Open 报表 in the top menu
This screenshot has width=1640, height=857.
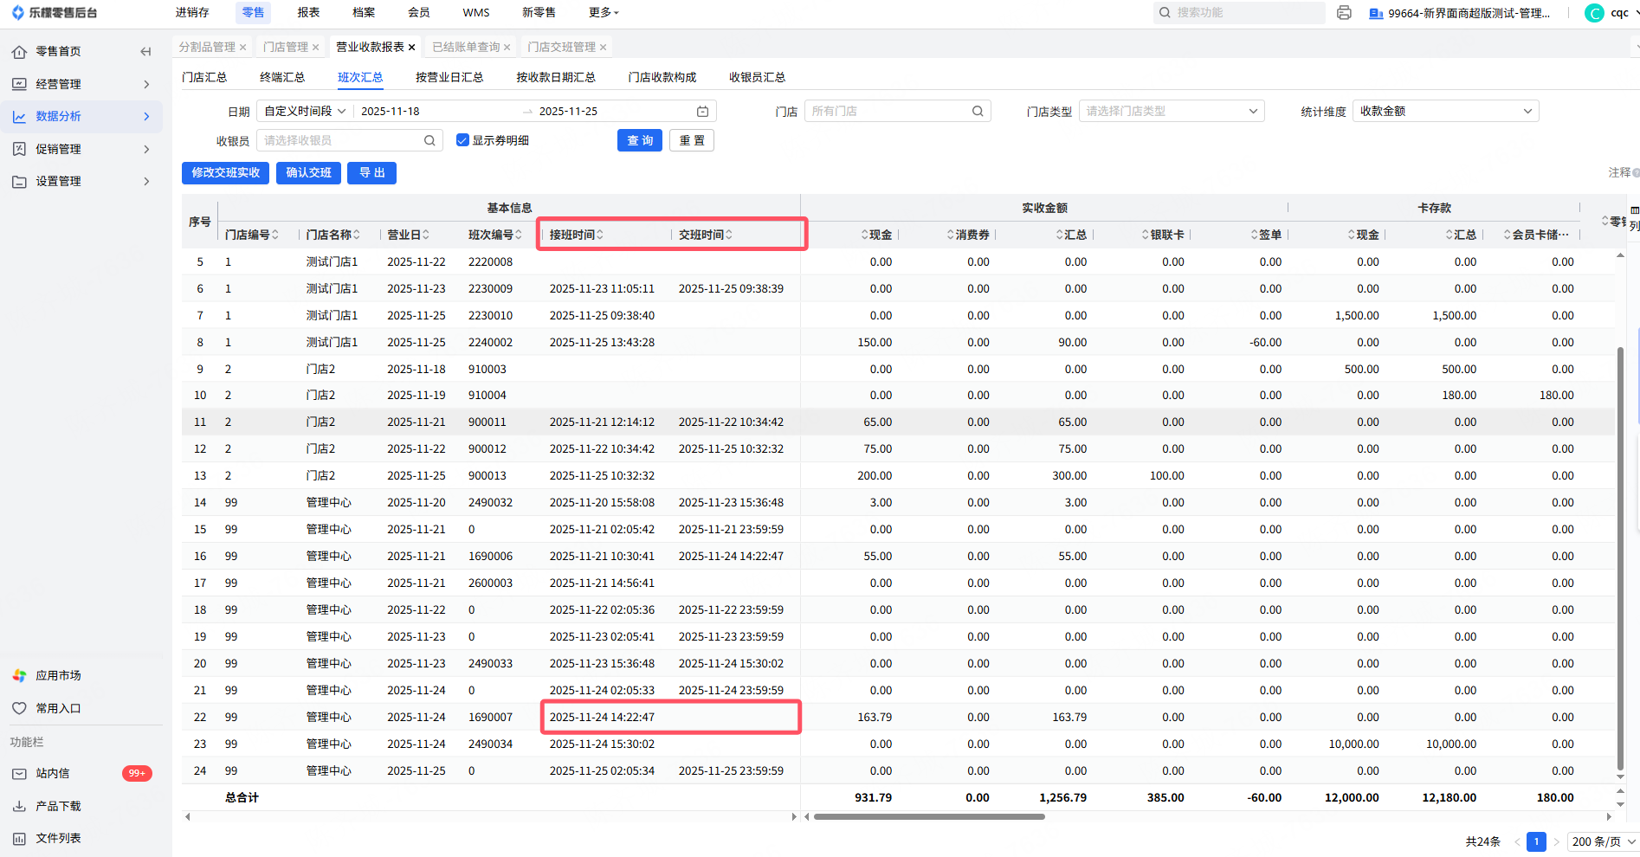[308, 13]
